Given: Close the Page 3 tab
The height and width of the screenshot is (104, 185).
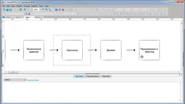Looking at the screenshot, I should tap(32, 17).
